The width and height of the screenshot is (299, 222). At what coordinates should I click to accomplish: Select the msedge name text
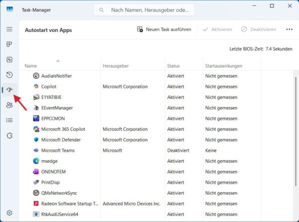(x=49, y=161)
